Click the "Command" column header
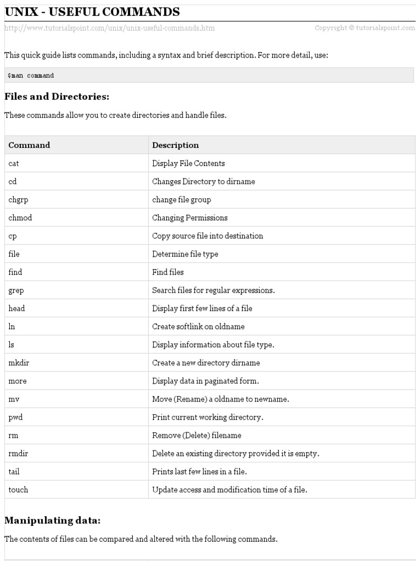Image resolution: width=420 pixels, height=561 pixels. (29, 145)
